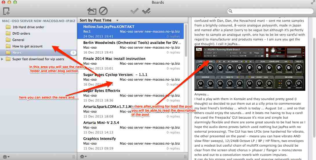Click the folder icon beside 1tb Hard drive order
The image size is (316, 160).
8,27
